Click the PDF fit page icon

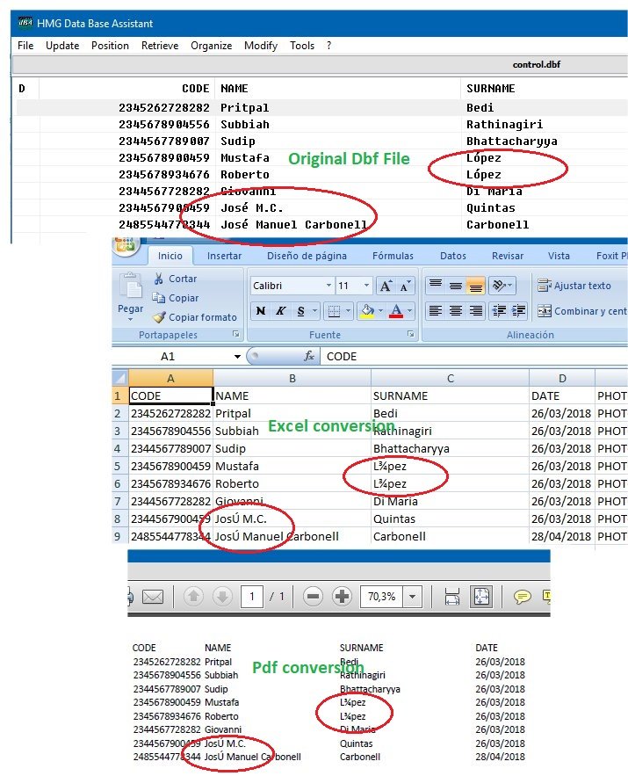(x=481, y=597)
